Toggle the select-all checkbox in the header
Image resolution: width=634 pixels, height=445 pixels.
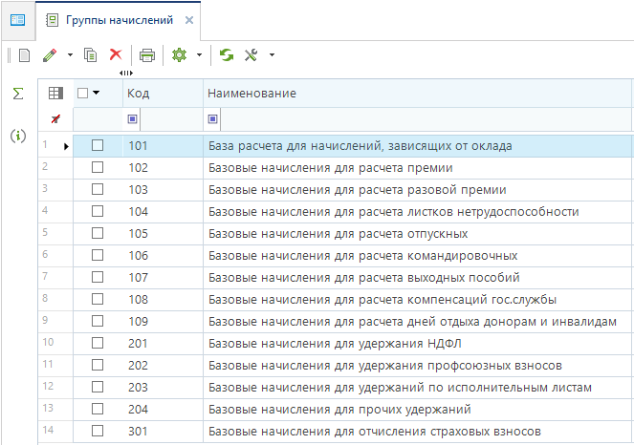82,94
